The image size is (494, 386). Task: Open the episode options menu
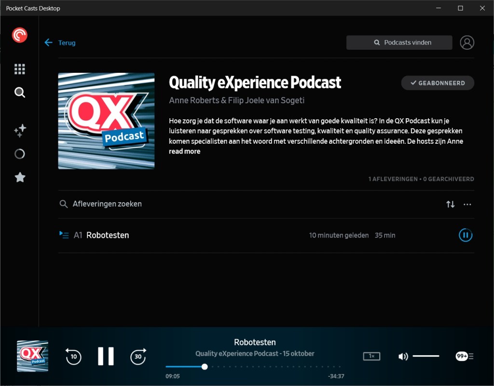click(x=467, y=204)
